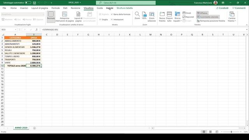Switch to the Home tab
This screenshot has width=249, height=140.
14,8
